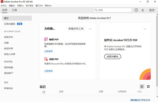Open the notifications bell icon
The width and height of the screenshot is (158, 102).
pos(142,10)
